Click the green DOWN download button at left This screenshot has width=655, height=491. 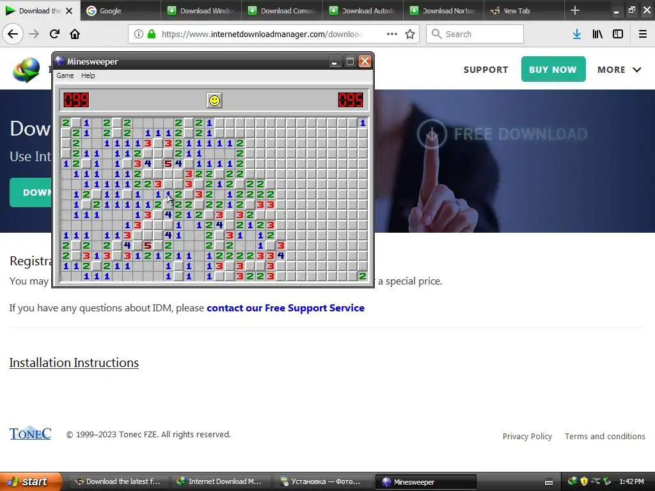coord(31,192)
